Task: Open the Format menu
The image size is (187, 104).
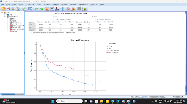Action: [47, 4]
